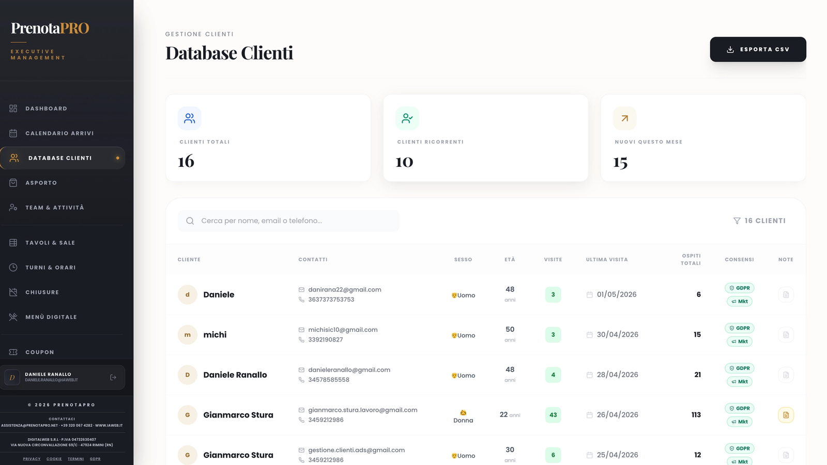827x465 pixels.
Task: Click the phone number 3637373753753
Action: [331, 300]
